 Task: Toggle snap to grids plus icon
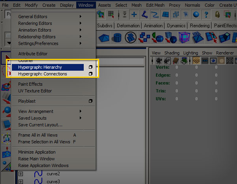pos(134,15)
